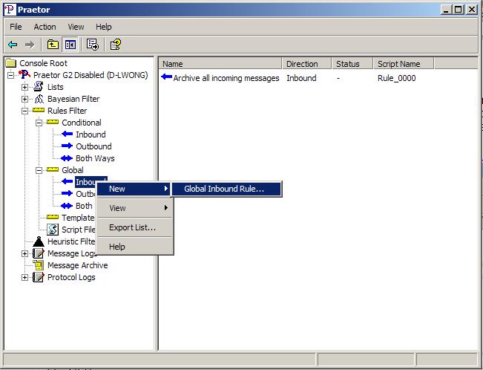Choose Help in the context menu
The height and width of the screenshot is (370, 483).
pos(134,247)
